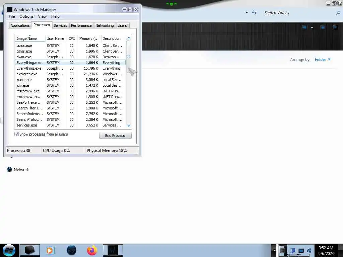The height and width of the screenshot is (257, 343).
Task: Sort by CPU column header
Action: (72, 38)
